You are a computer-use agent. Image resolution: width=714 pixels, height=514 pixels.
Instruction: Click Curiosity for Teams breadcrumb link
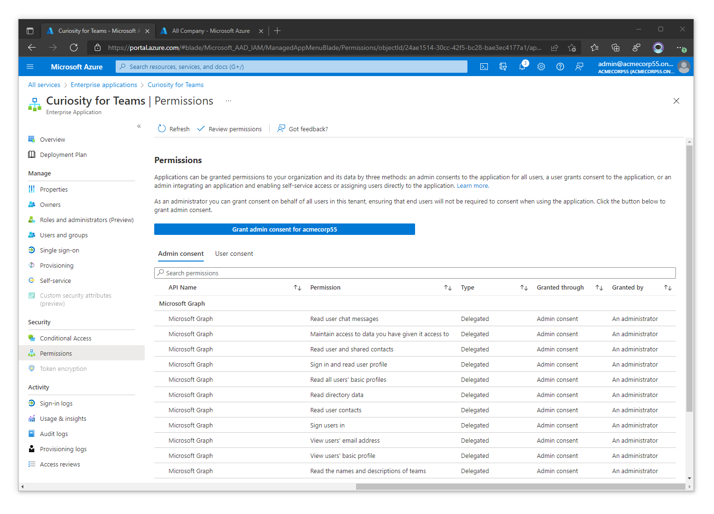[x=176, y=85]
